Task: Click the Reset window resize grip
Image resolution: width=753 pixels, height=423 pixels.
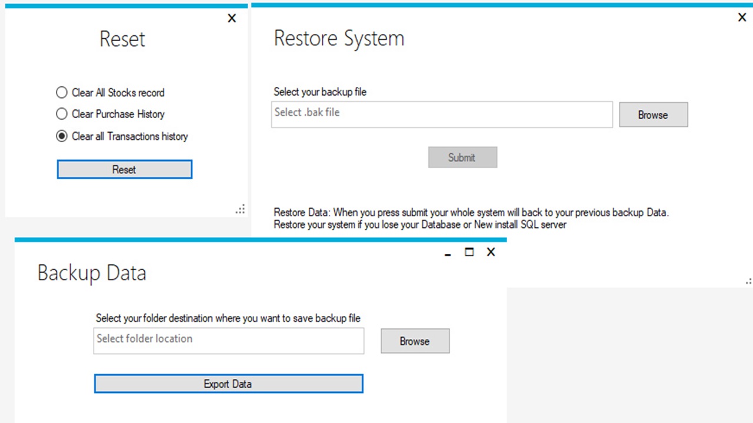Action: 241,210
